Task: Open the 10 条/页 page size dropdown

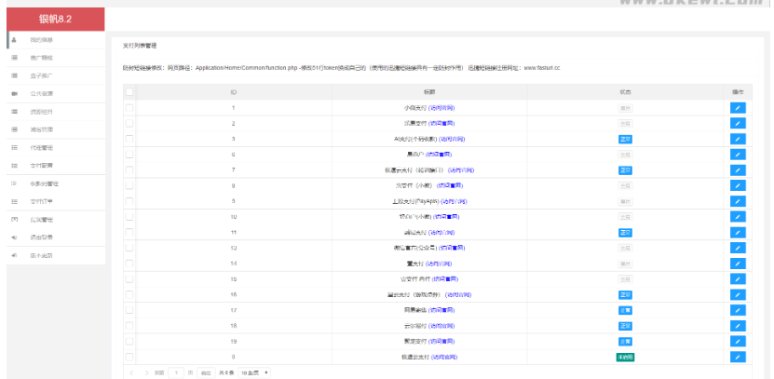Action: point(254,372)
